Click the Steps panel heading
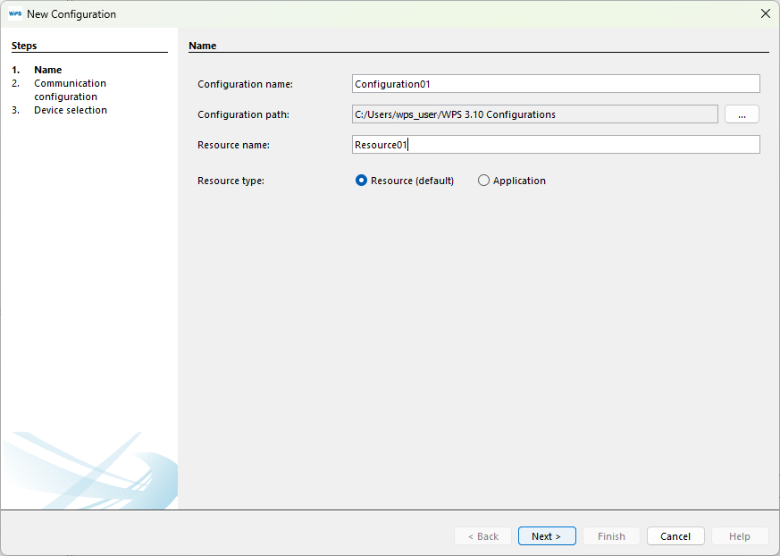The width and height of the screenshot is (780, 556). [24, 45]
